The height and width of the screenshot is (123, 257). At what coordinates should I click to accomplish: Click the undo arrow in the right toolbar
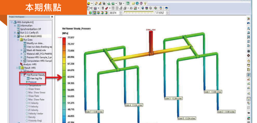click(x=249, y=23)
